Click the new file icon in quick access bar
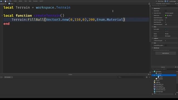Image resolution: width=178 pixels, height=100 pixels. point(5,1)
